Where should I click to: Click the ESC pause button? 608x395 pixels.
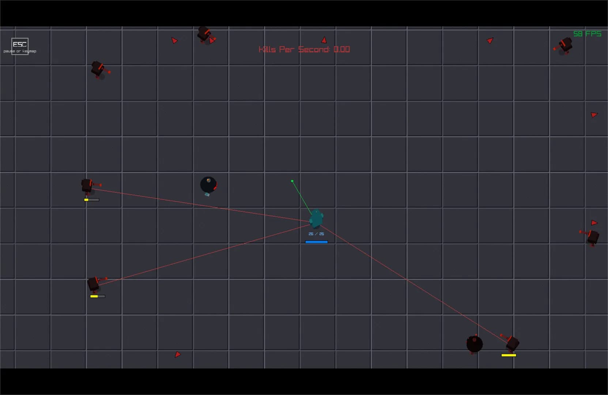pos(20,46)
